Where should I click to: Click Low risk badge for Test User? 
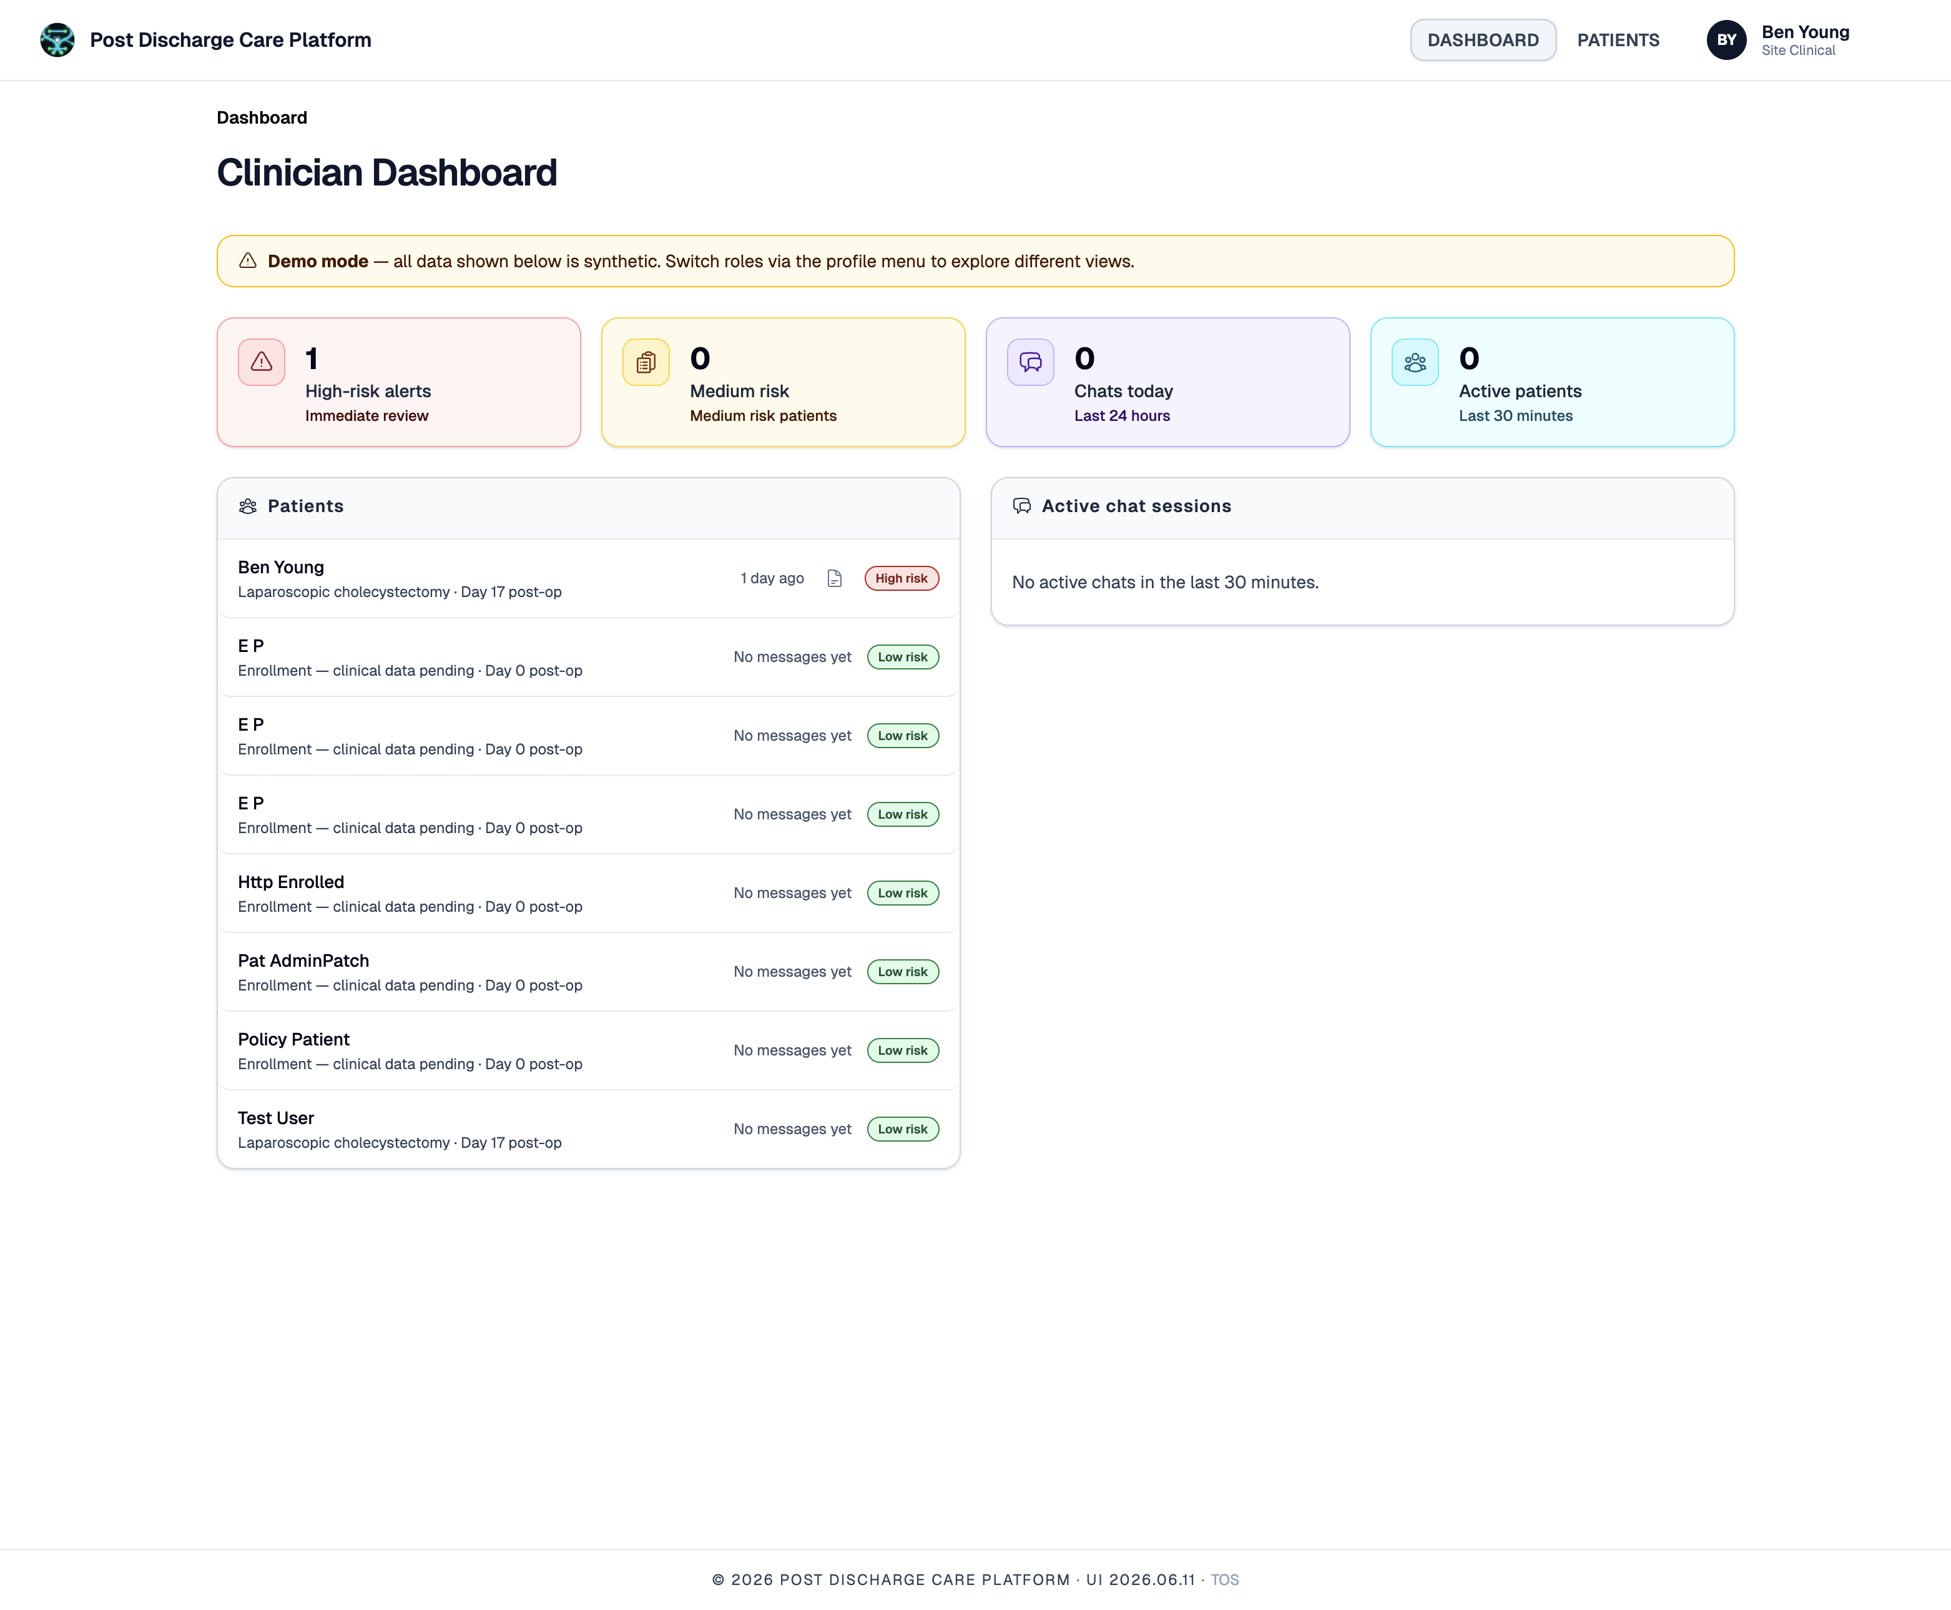pyautogui.click(x=902, y=1130)
